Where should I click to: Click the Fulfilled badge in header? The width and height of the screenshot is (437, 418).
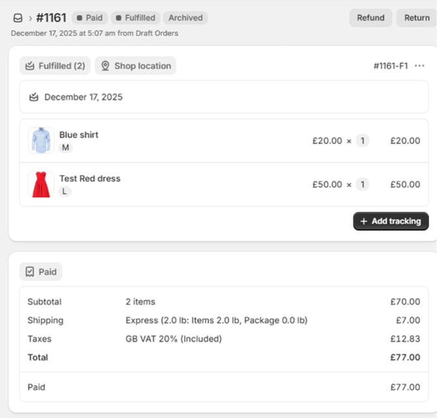pyautogui.click(x=134, y=18)
